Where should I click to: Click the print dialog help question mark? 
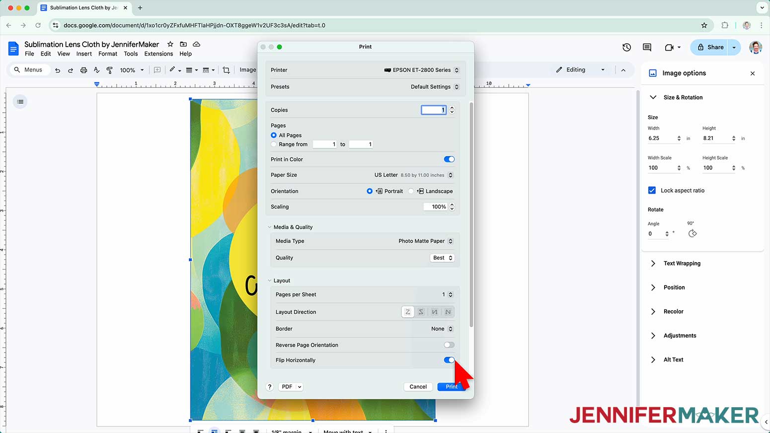point(270,387)
